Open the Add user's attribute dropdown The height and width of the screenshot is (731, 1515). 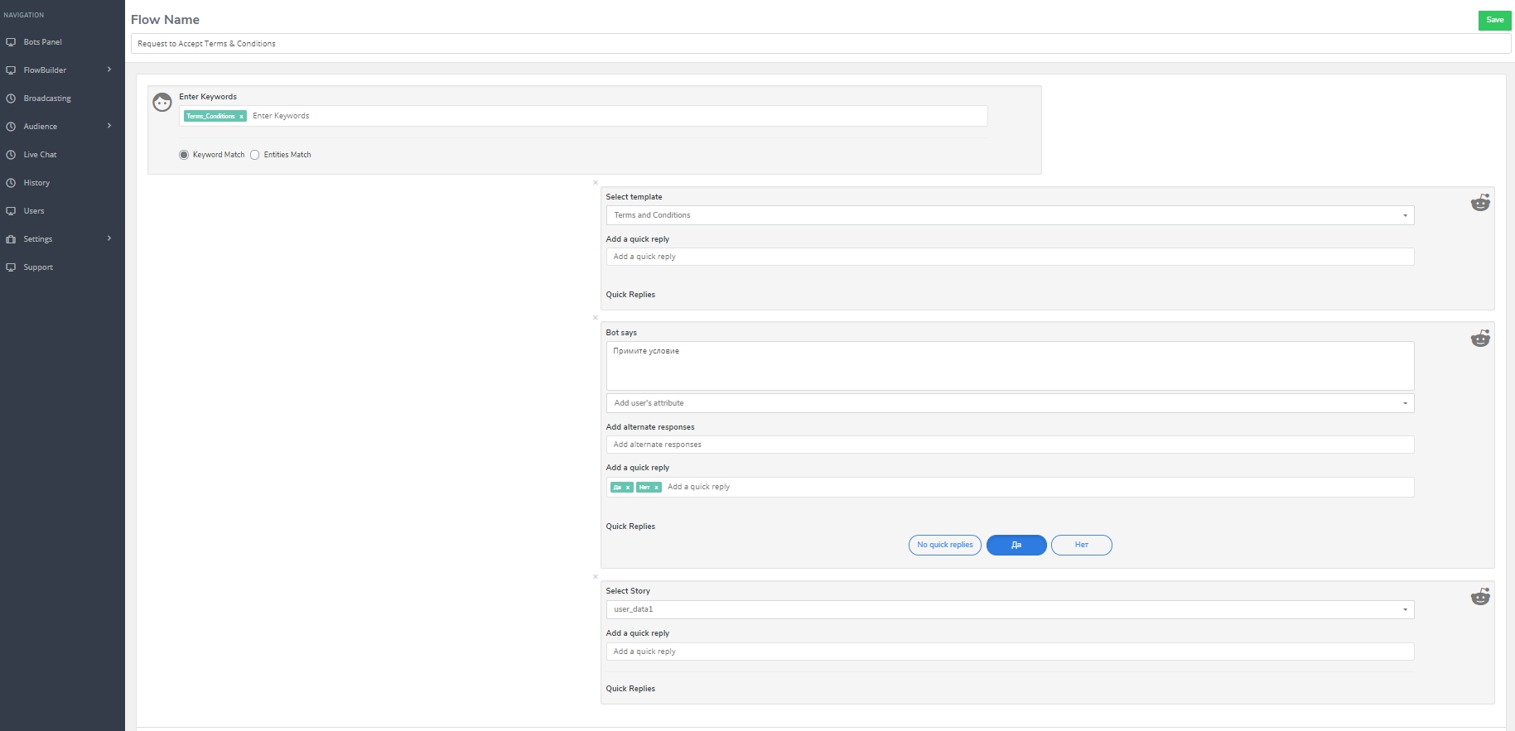1009,403
